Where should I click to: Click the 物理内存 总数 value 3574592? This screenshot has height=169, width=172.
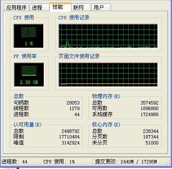point(149,103)
